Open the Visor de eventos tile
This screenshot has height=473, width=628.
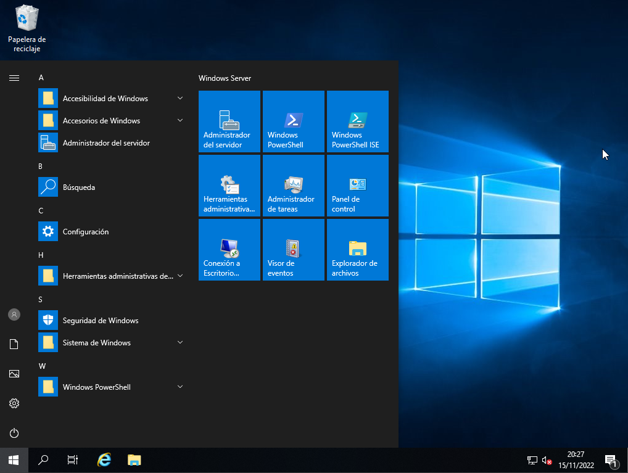click(293, 250)
